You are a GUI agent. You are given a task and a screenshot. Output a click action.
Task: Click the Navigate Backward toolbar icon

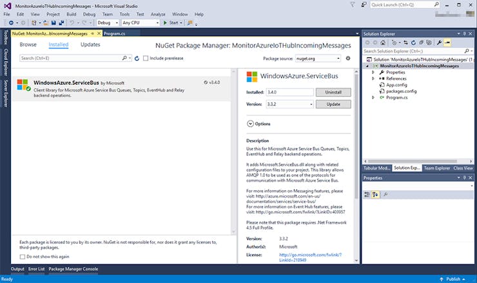[11, 23]
